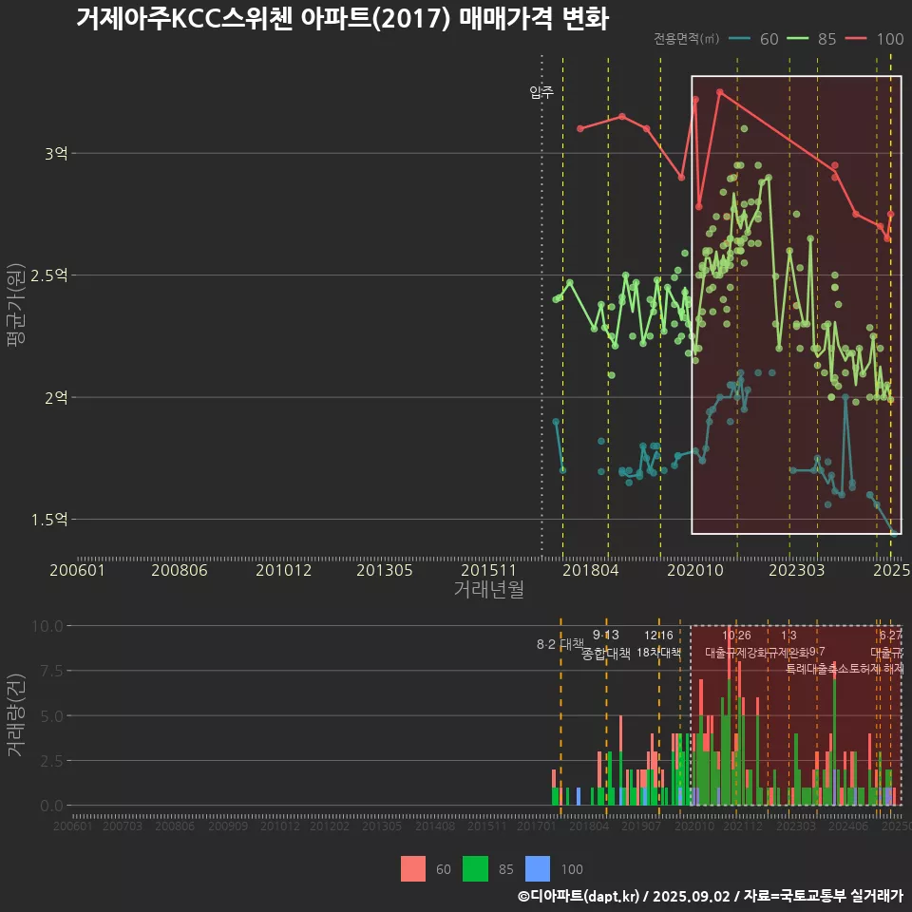The width and height of the screenshot is (912, 912).
Task: Click the 2억 y-axis label
Action: coord(56,397)
